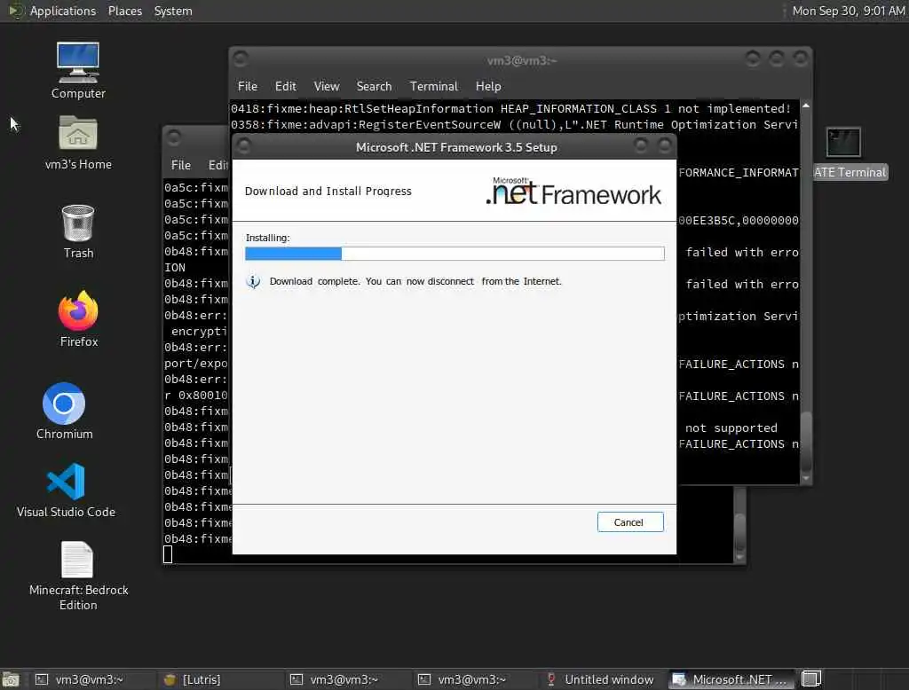Click the clock showing Mon Sep 30
The image size is (909, 690).
click(x=848, y=11)
